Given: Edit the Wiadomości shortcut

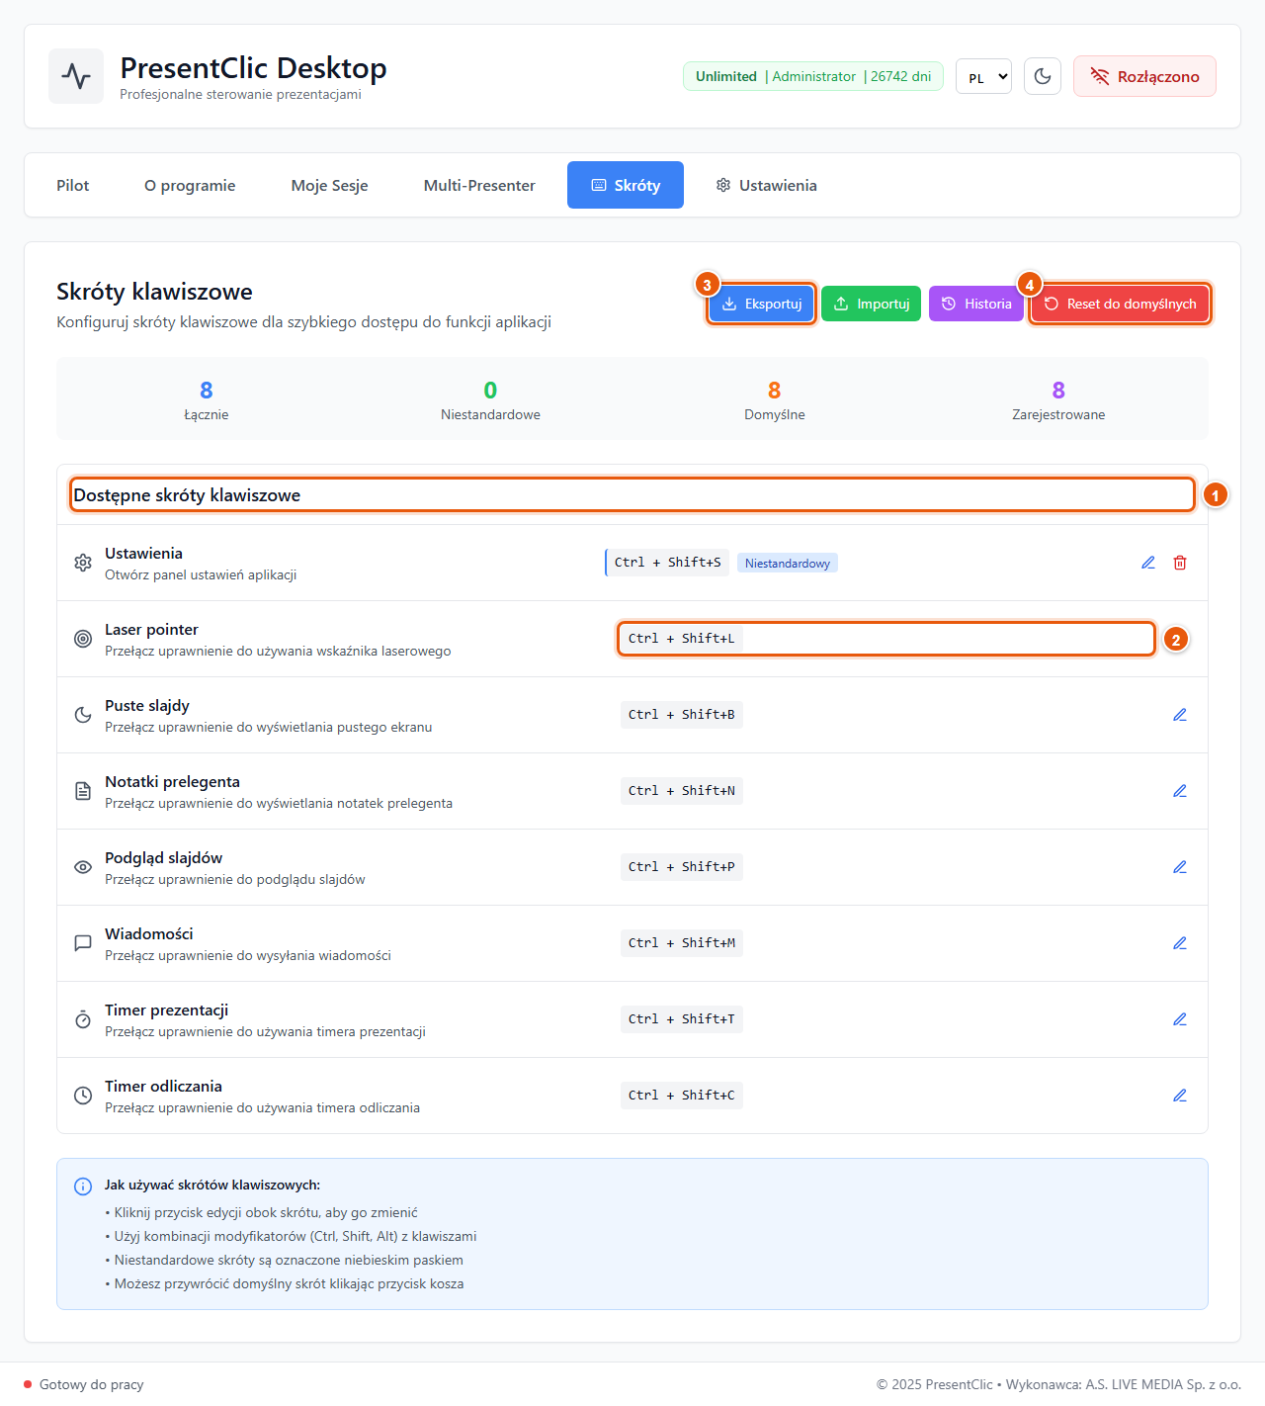Looking at the screenshot, I should pyautogui.click(x=1180, y=943).
